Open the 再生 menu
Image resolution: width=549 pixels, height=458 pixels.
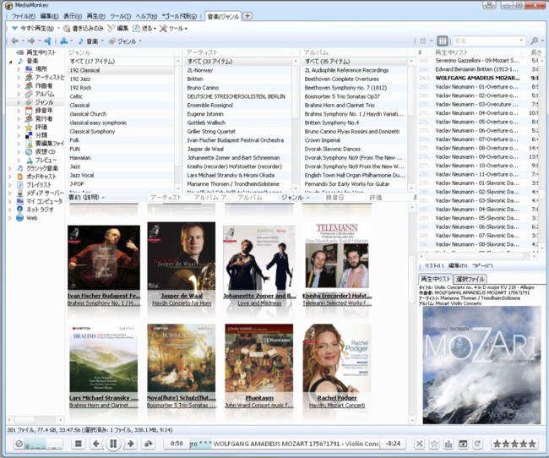[96, 16]
